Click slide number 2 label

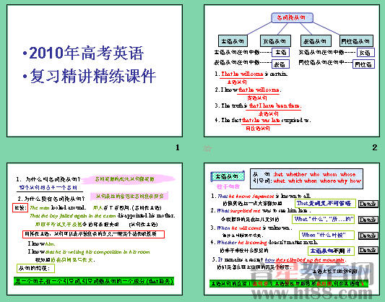point(374,147)
